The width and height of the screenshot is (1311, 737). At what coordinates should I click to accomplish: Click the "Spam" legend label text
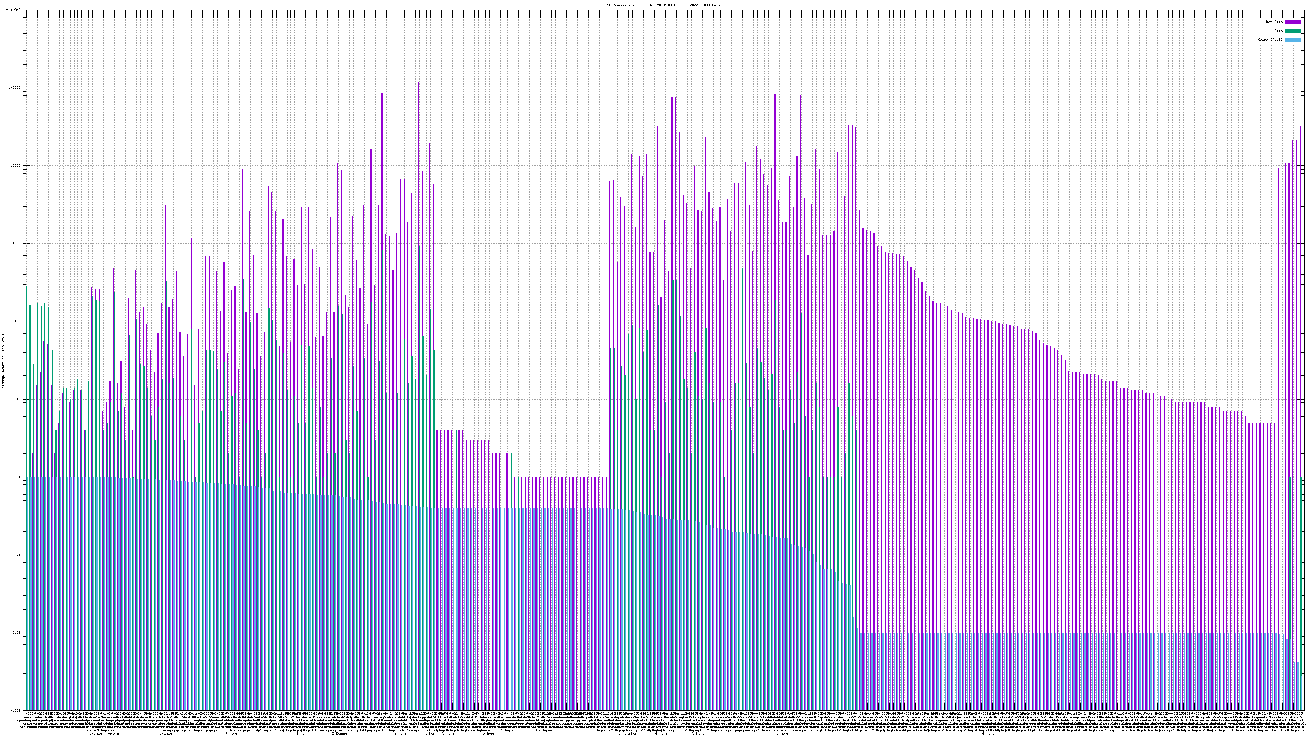[x=1278, y=31]
